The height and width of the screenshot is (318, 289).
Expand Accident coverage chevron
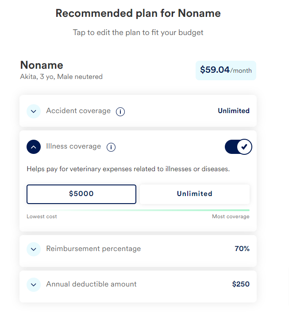[34, 111]
